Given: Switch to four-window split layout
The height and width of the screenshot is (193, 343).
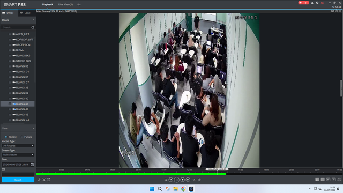Looking at the screenshot, I should click(317, 180).
